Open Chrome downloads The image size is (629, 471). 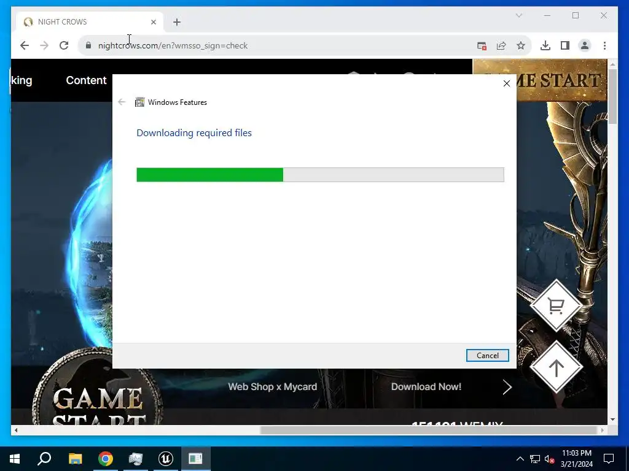pos(545,45)
